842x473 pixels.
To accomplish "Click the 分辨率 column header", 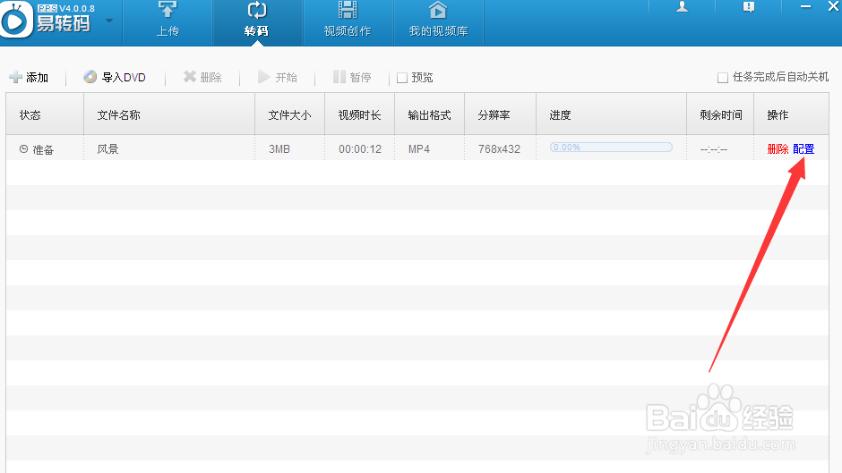I will (x=501, y=114).
